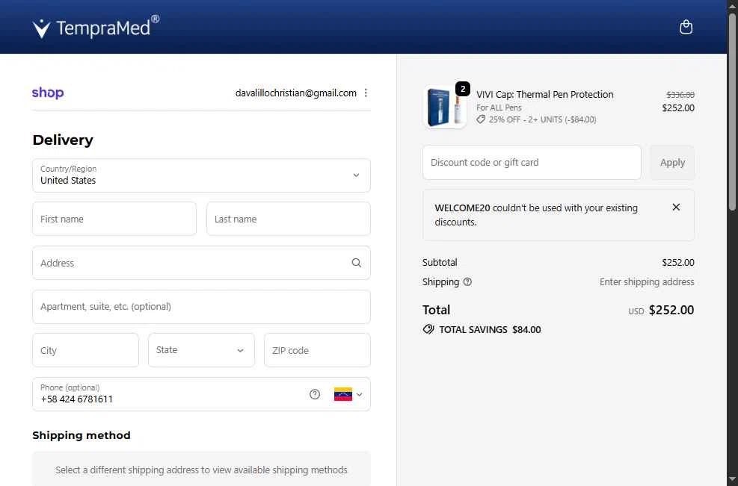
Task: Open shipping info question mark
Action: point(467,282)
